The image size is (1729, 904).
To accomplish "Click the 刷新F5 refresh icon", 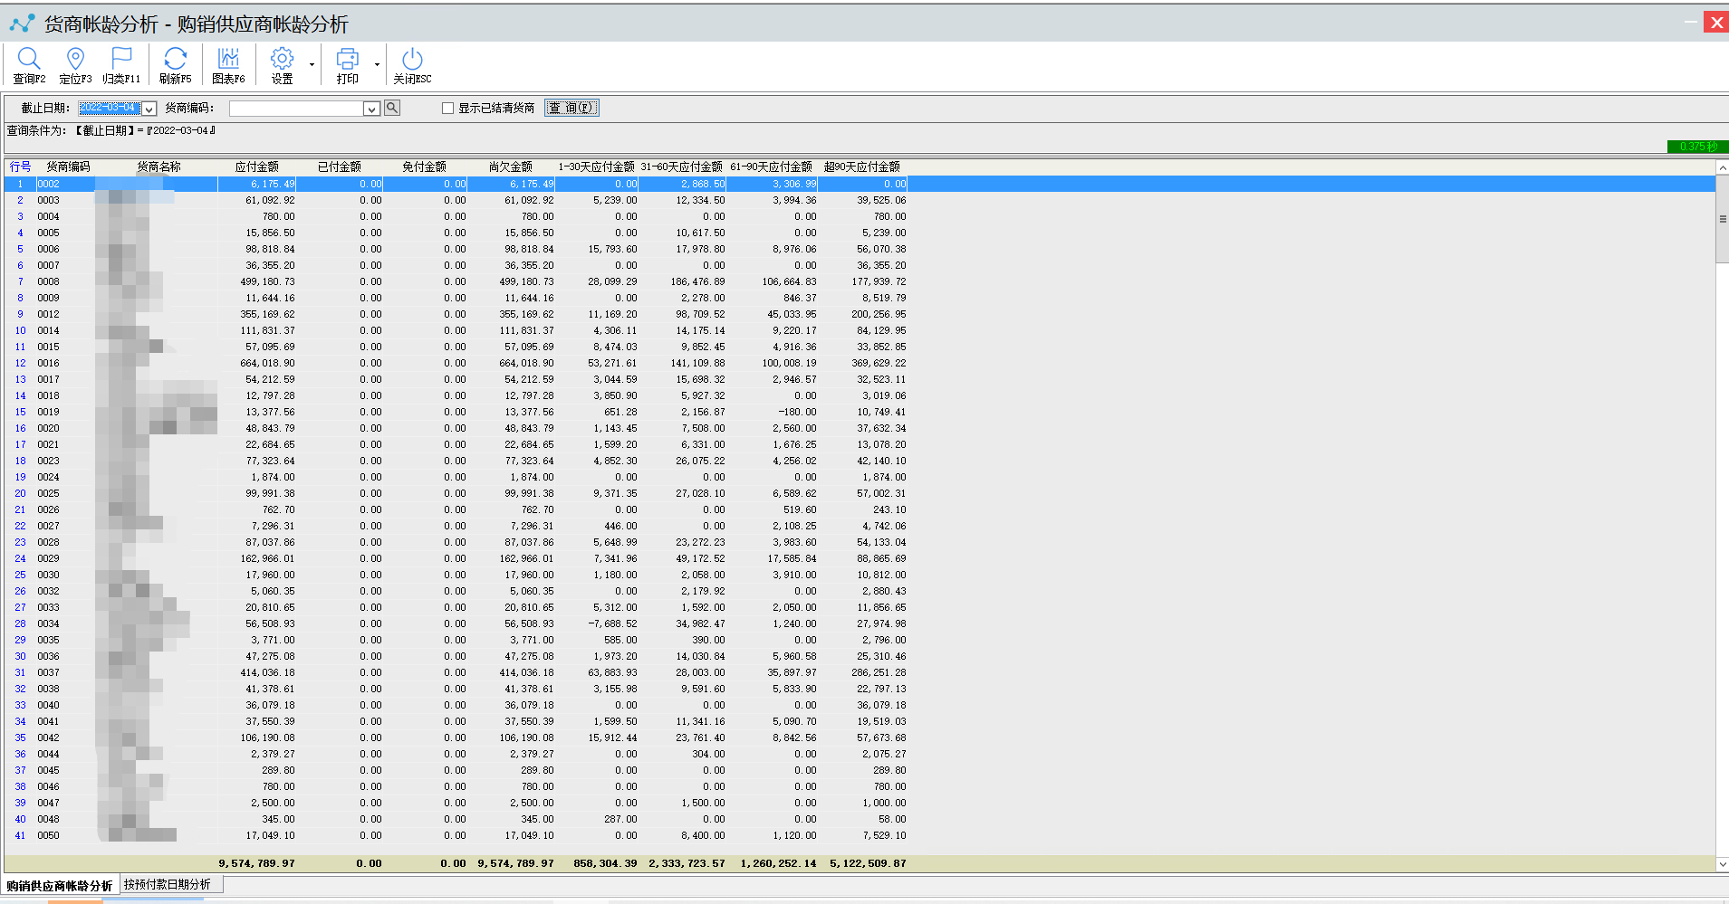I will (175, 60).
